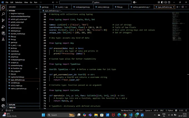Click the editor minimap

179,26
